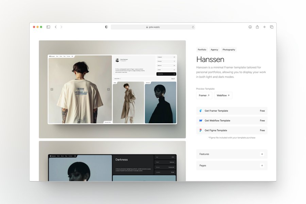Viewport: 306px width, 204px height.
Task: Click the previous slide arrow on preview
Action: (52, 89)
